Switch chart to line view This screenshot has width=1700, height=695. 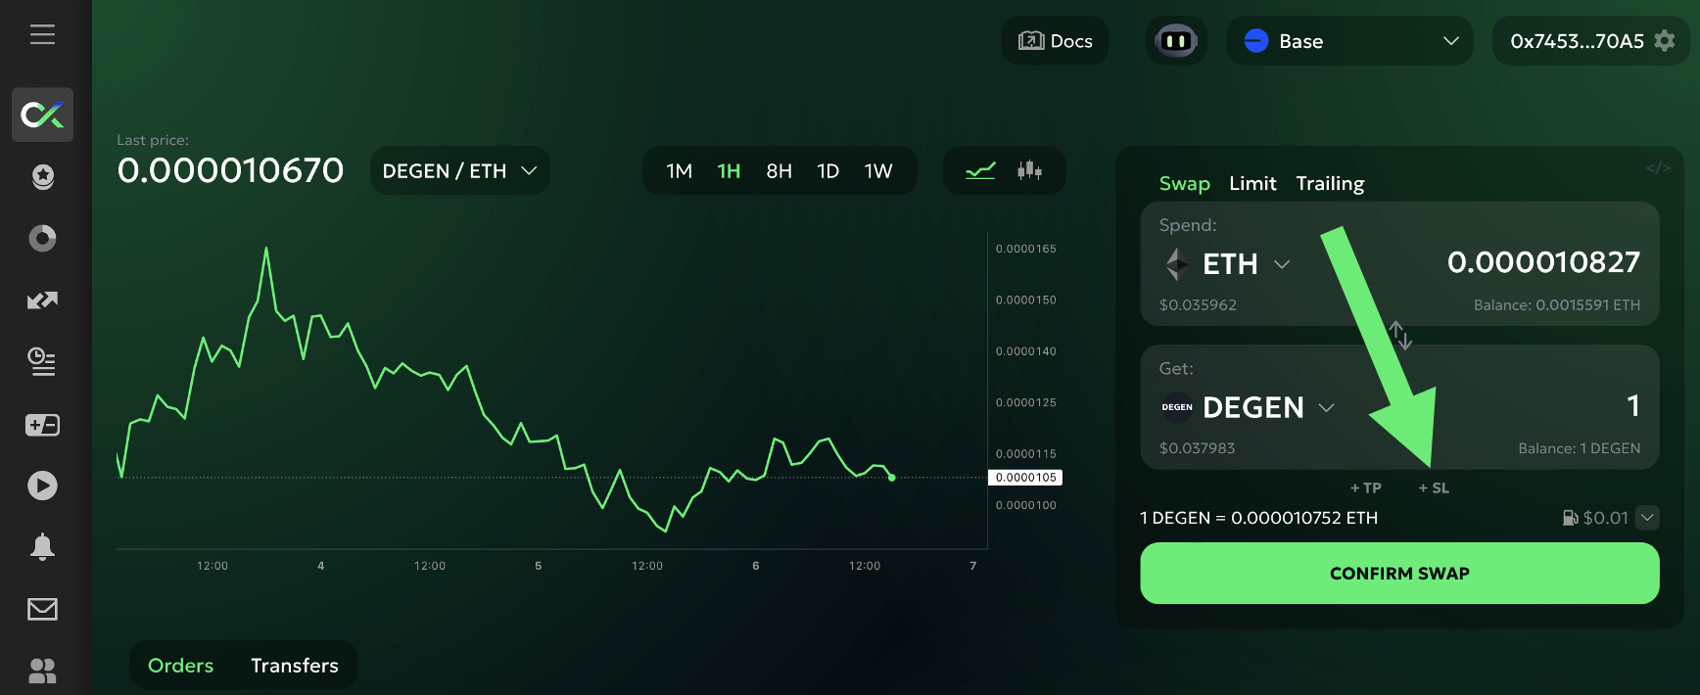coord(980,171)
